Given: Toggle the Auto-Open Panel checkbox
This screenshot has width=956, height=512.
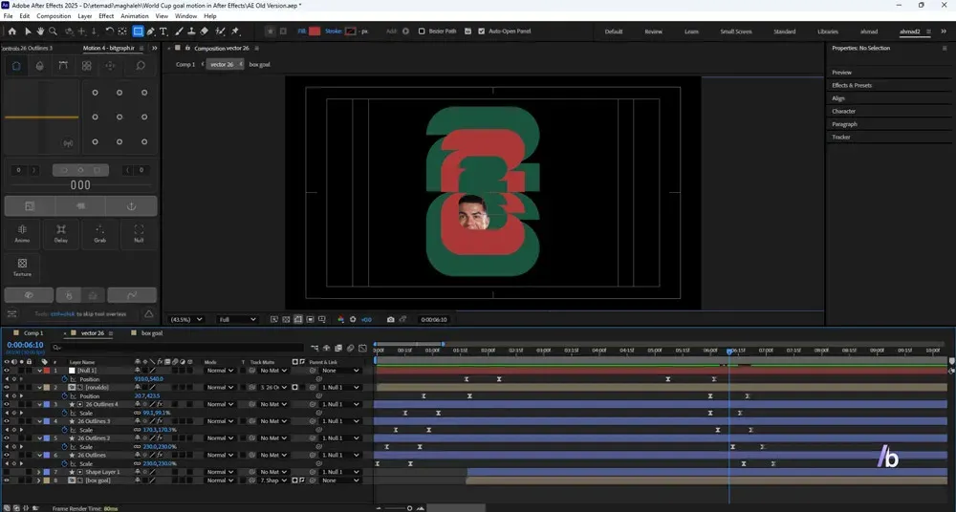Looking at the screenshot, I should 481,32.
